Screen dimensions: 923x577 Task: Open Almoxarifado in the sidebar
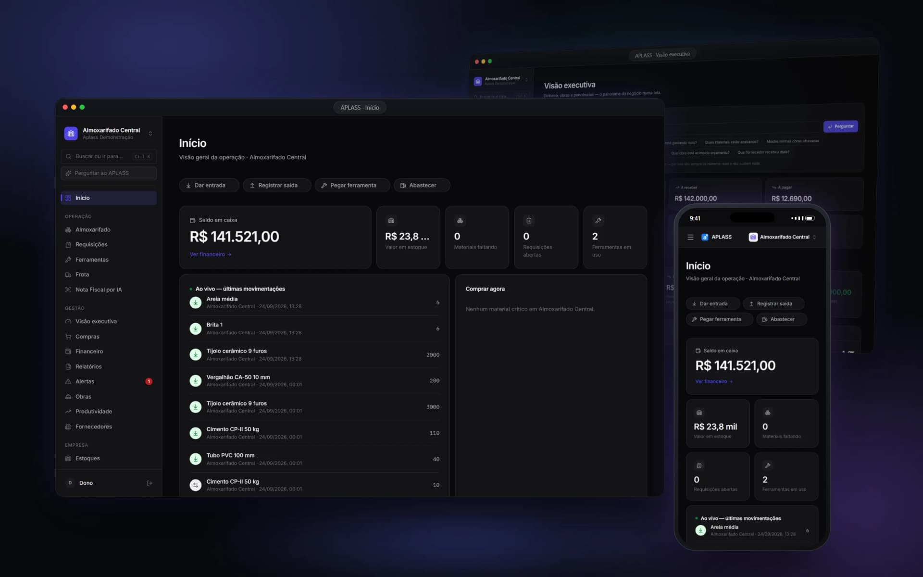click(109, 230)
